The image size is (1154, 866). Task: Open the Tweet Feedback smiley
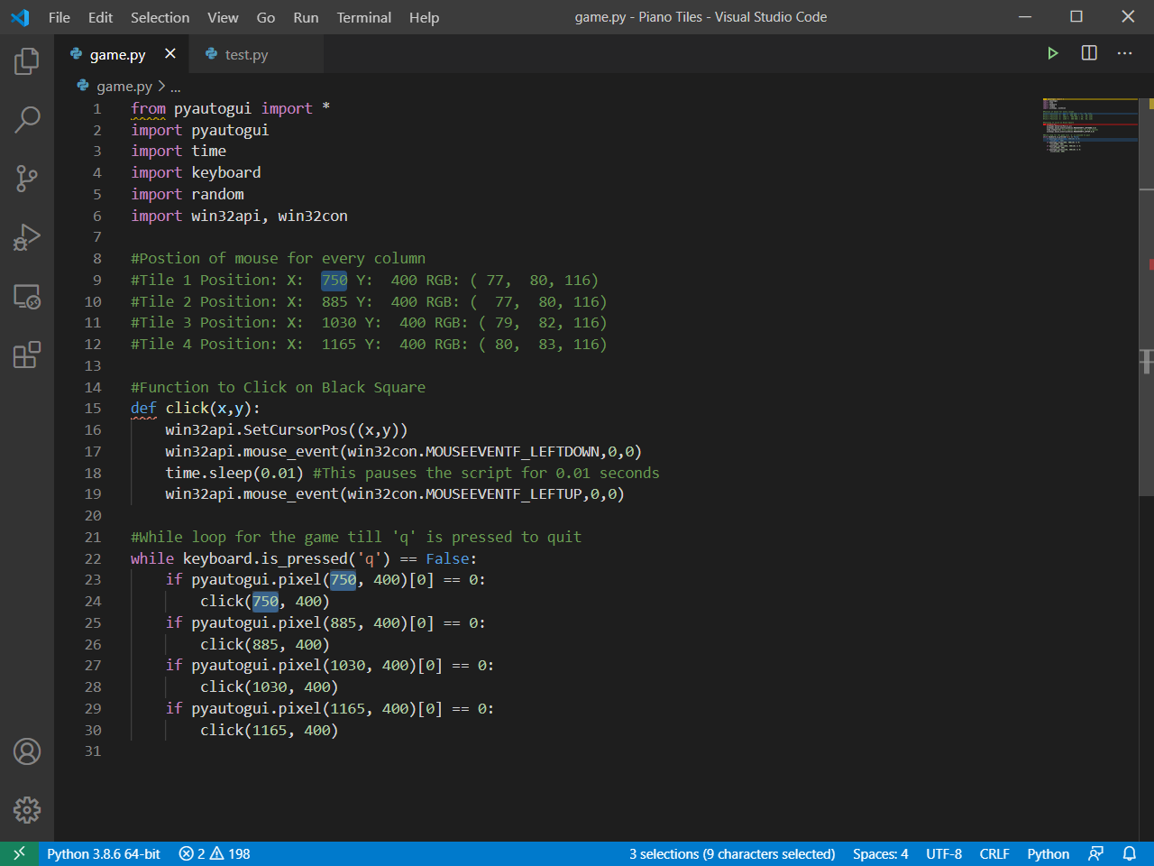coord(1096,853)
